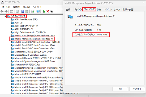This screenshot has height=97, width=146.
Task: Open the リソース tab
Action: tap(117, 10)
